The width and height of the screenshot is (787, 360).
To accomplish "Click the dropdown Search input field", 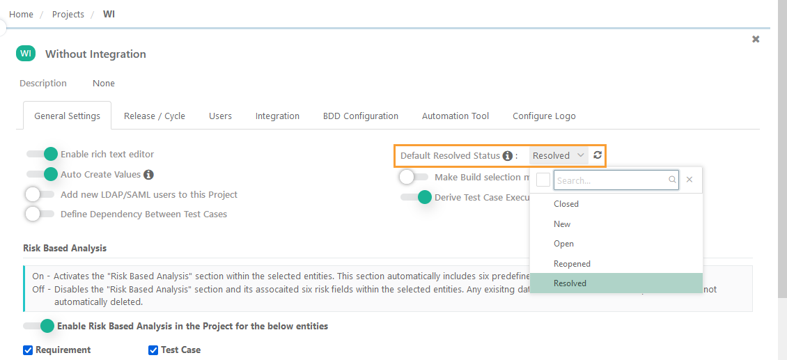I will tap(611, 180).
